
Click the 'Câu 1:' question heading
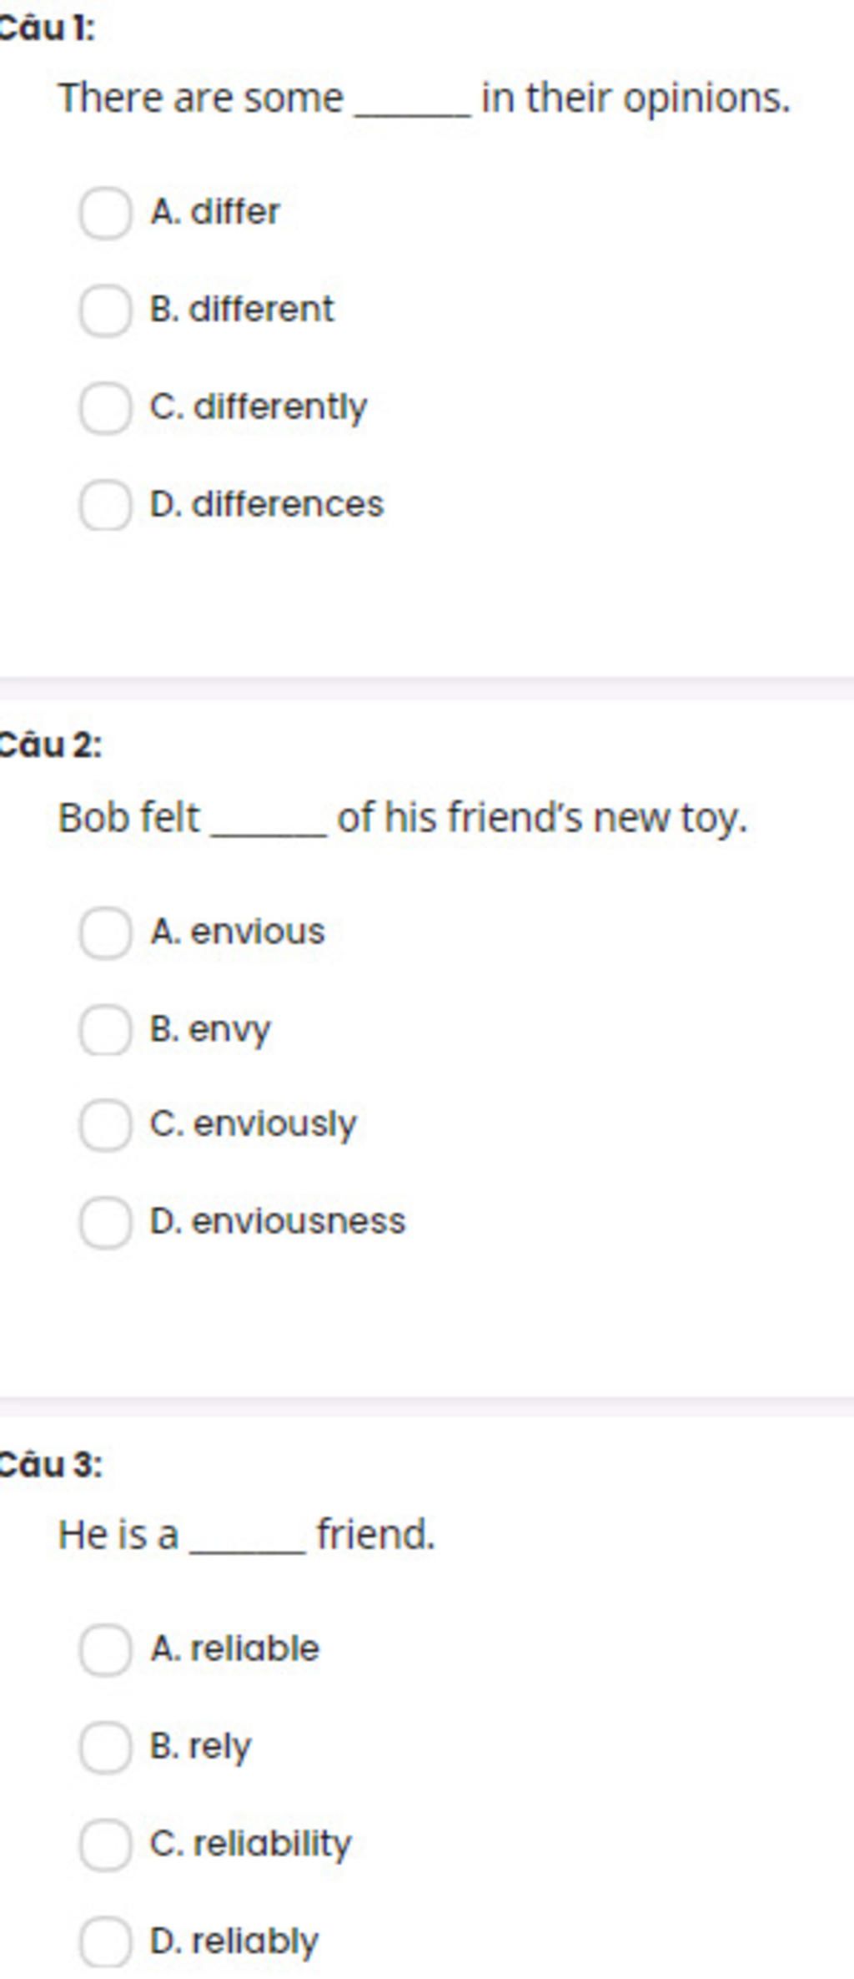[47, 28]
